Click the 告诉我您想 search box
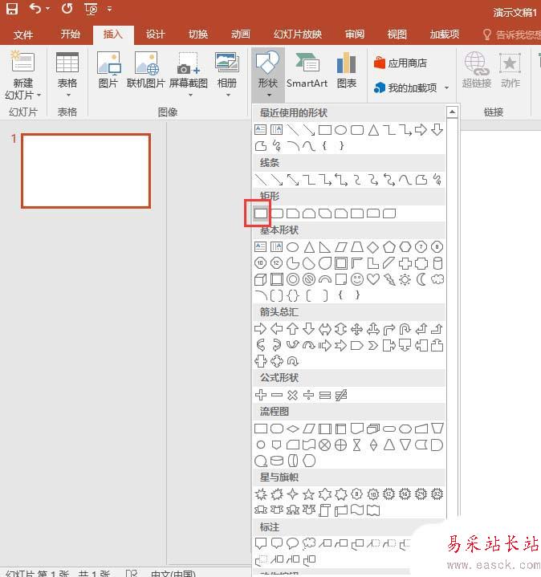The image size is (541, 577). [511, 35]
